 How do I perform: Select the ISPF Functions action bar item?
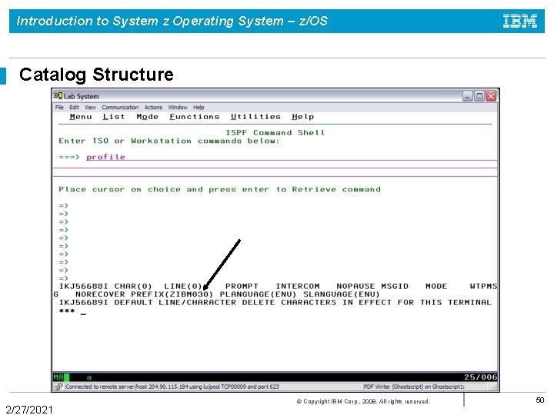coord(195,117)
